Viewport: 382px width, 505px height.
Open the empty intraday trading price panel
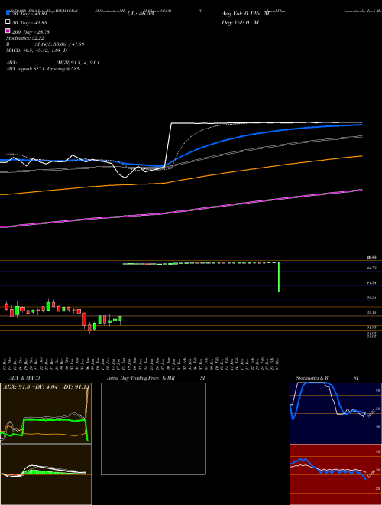153,428
